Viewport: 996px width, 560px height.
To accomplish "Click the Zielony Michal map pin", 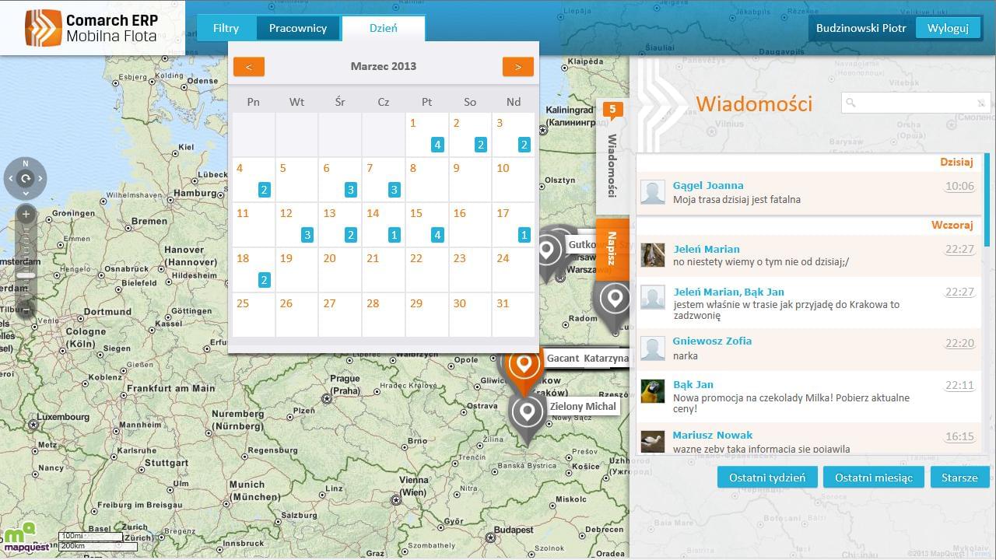I will pos(527,413).
